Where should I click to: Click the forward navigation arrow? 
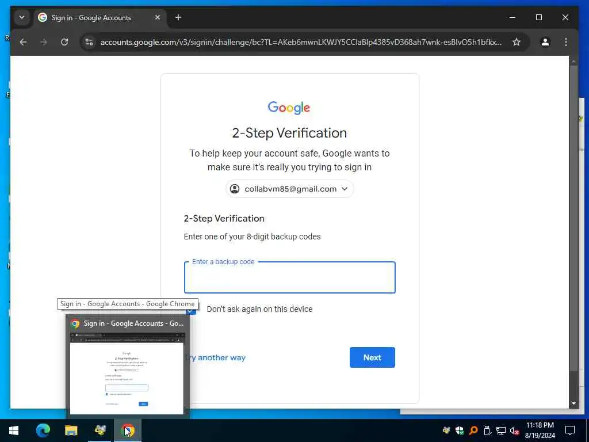pos(44,42)
